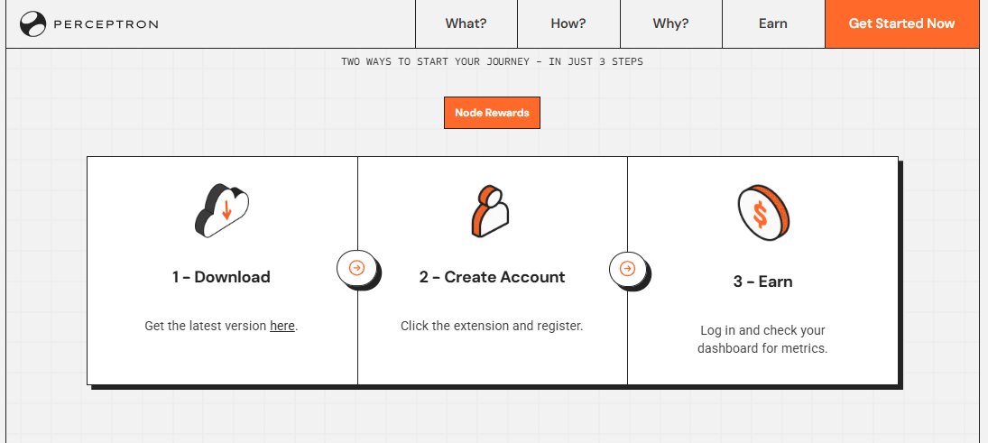Click the arrow between Create Account and Earn
This screenshot has height=443, width=988.
628,268
